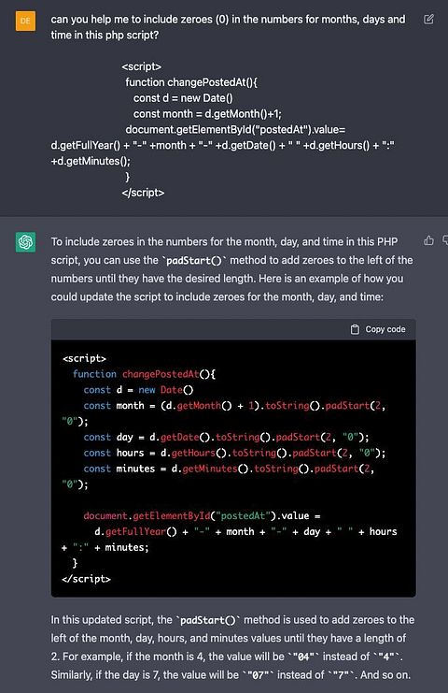This screenshot has width=448, height=693.
Task: Click the closing </script> tag in the user's message
Action: pos(143,193)
